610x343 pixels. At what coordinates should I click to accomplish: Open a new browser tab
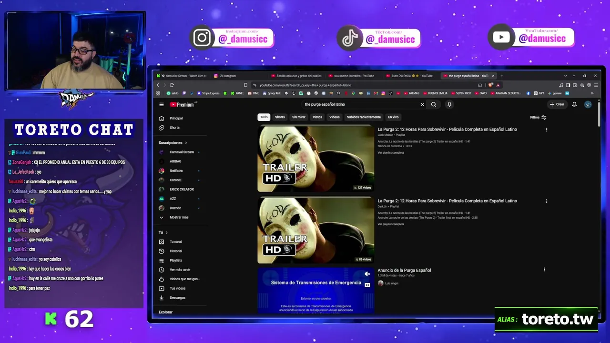(502, 76)
